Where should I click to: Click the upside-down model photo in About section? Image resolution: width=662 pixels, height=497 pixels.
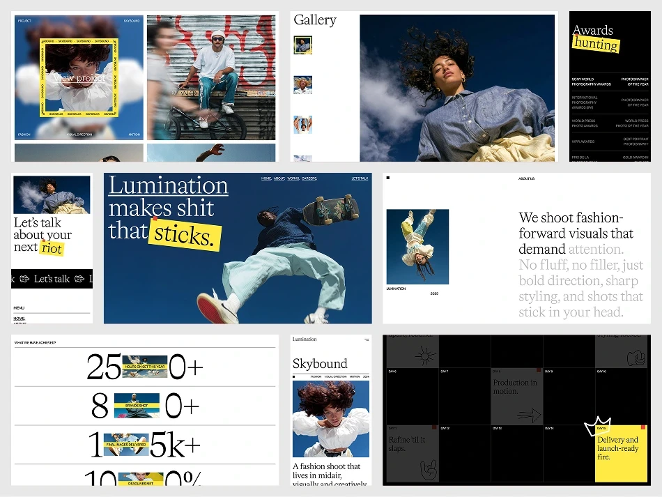click(417, 247)
